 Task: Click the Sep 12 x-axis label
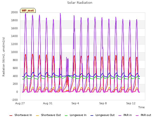tap(131, 103)
